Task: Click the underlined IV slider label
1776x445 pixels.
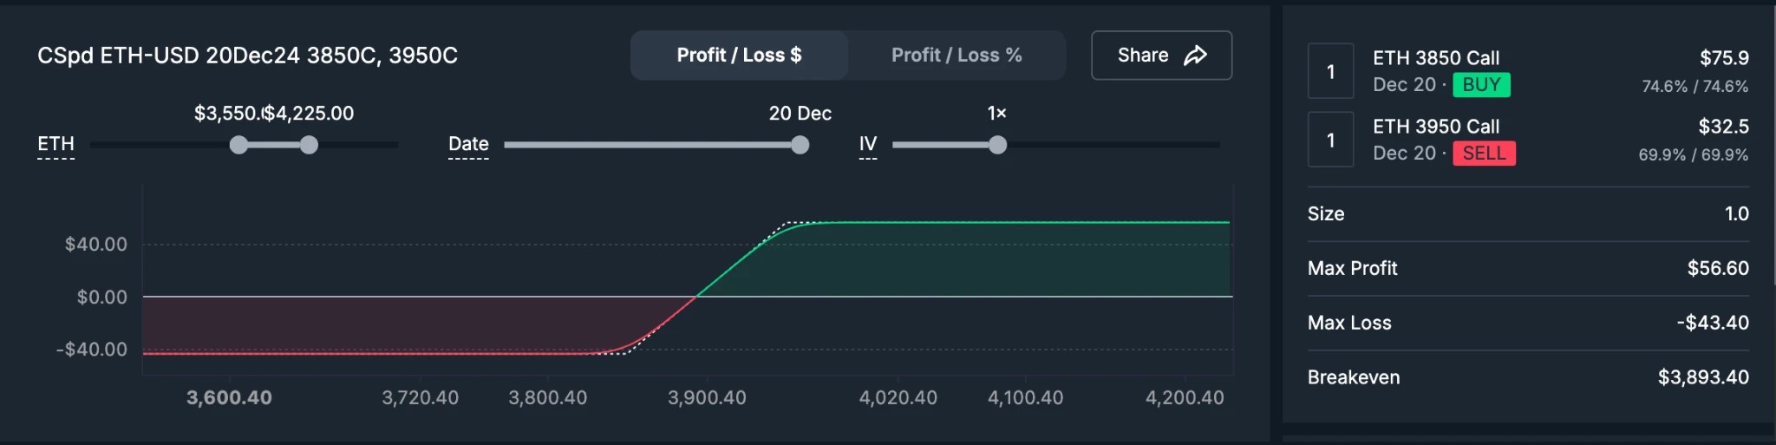Action: (x=867, y=144)
